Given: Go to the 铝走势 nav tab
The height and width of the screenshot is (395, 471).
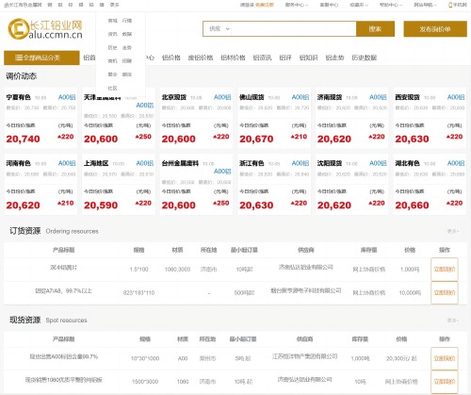Looking at the screenshot, I should pyautogui.click(x=334, y=58).
